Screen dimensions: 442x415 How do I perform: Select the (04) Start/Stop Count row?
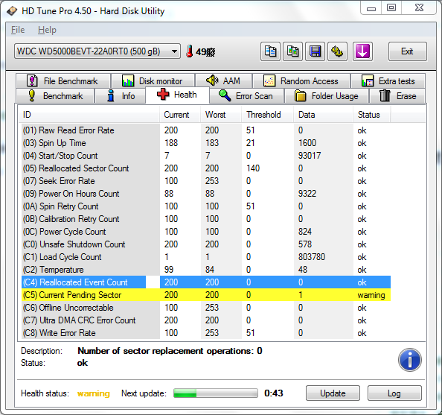pyautogui.click(x=206, y=156)
